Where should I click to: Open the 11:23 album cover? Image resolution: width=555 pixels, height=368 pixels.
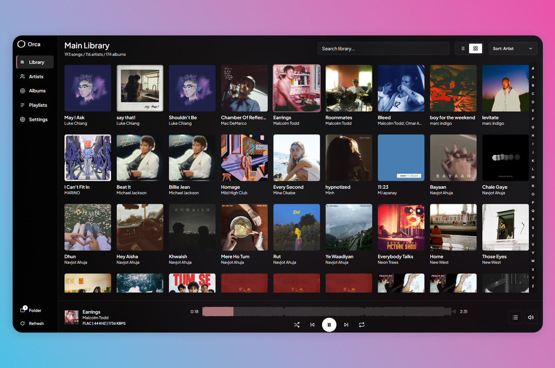(x=401, y=158)
